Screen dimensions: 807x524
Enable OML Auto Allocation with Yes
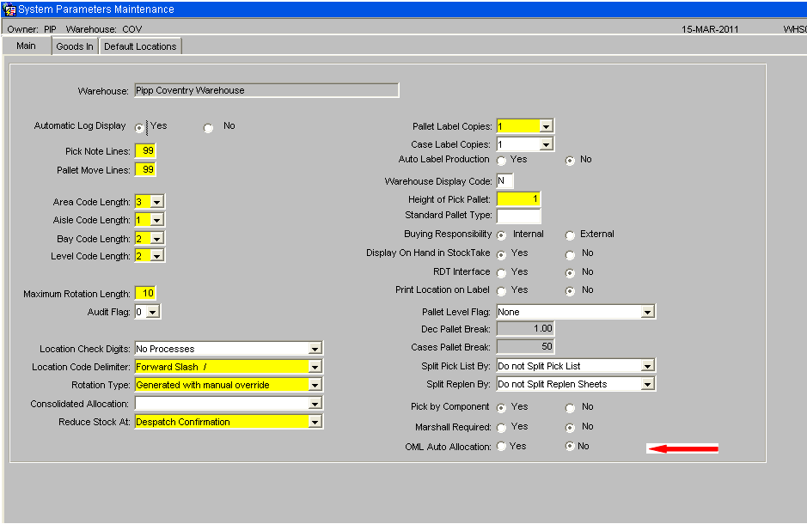coord(501,447)
